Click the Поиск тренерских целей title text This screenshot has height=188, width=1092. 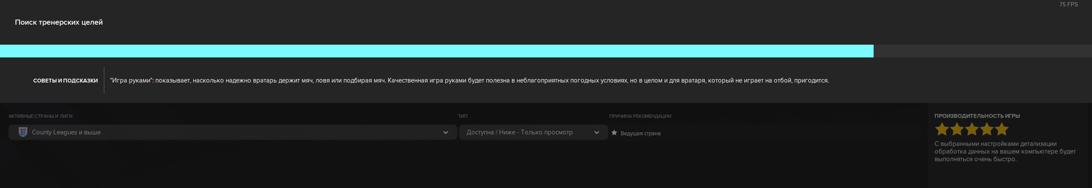[59, 22]
